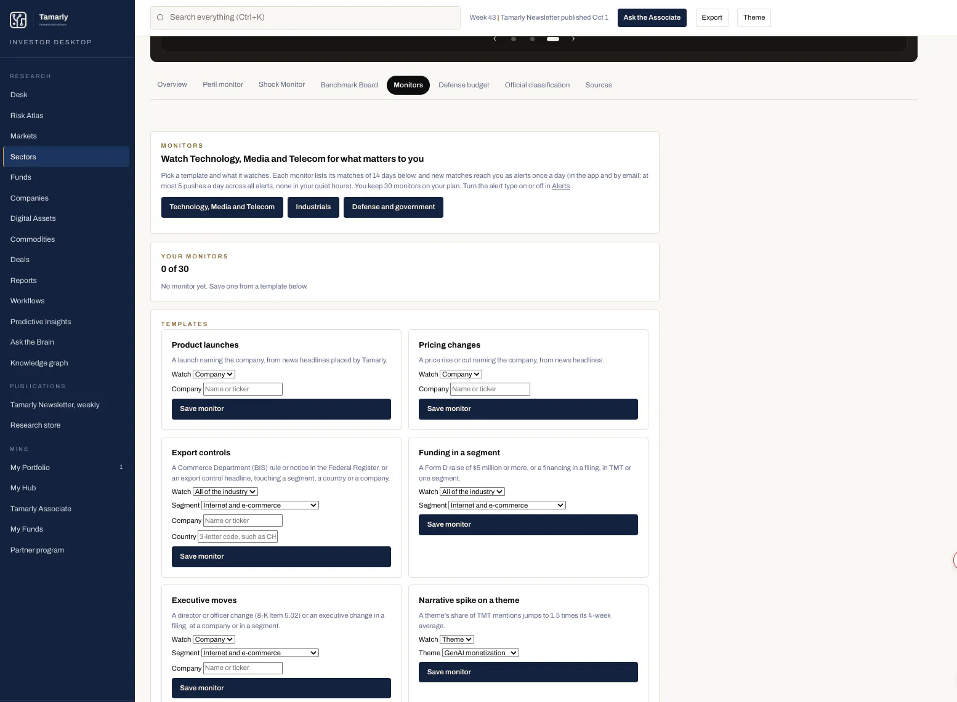957x702 pixels.
Task: Go to the Sources tab
Action: click(x=599, y=85)
